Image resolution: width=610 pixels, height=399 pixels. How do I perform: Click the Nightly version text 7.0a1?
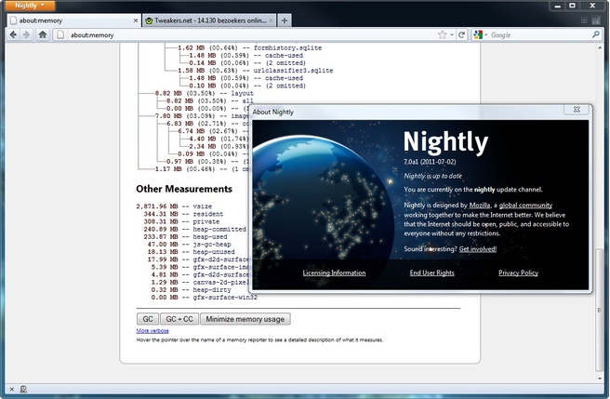(430, 162)
